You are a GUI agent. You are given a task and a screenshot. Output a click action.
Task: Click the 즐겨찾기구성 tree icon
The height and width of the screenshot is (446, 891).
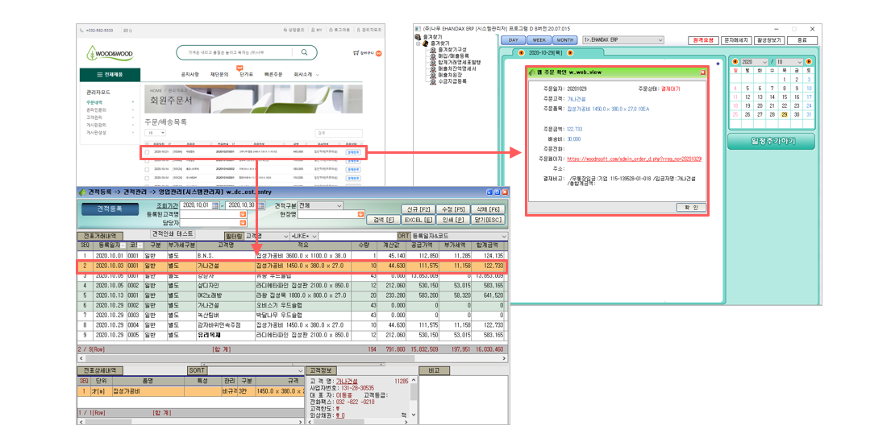coord(432,50)
